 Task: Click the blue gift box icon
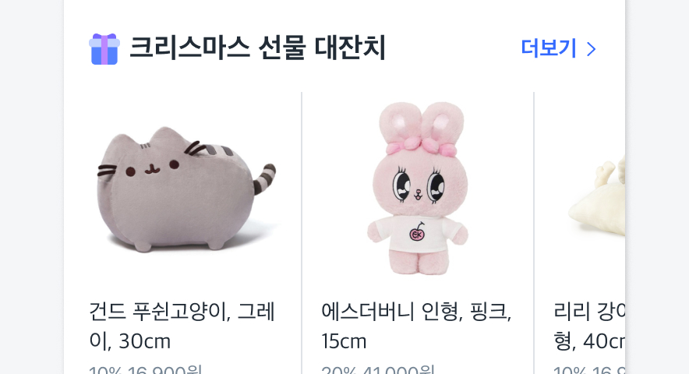104,49
